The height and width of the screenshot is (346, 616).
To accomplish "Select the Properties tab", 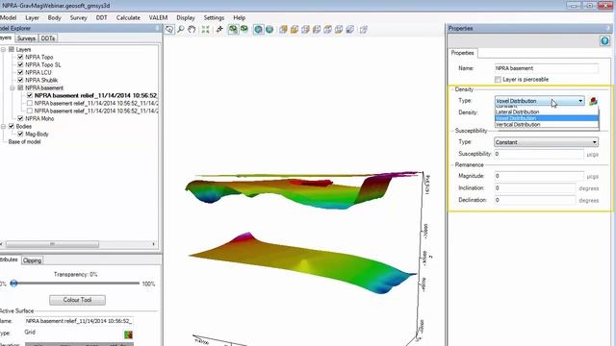I will (462, 53).
